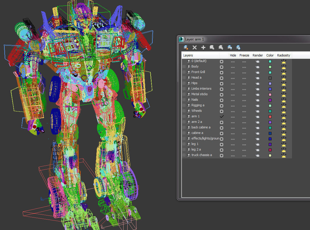This screenshot has width=310, height=230.
Task: Open color swatch for truck chassis a
Action: 270,155
